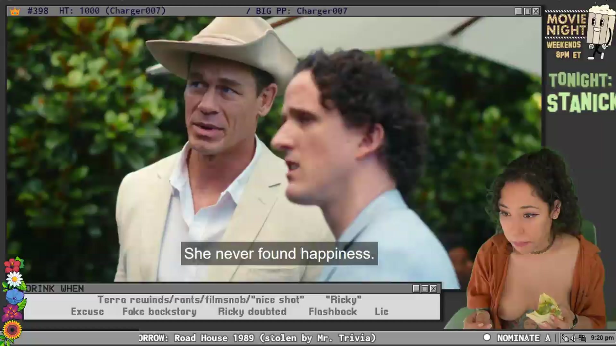616x346 pixels.
Task: Click the "Ricky doubted" drink rule
Action: [x=252, y=312]
